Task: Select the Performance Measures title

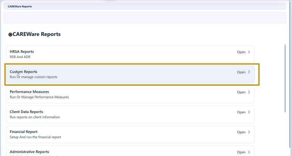Action: coord(29,92)
